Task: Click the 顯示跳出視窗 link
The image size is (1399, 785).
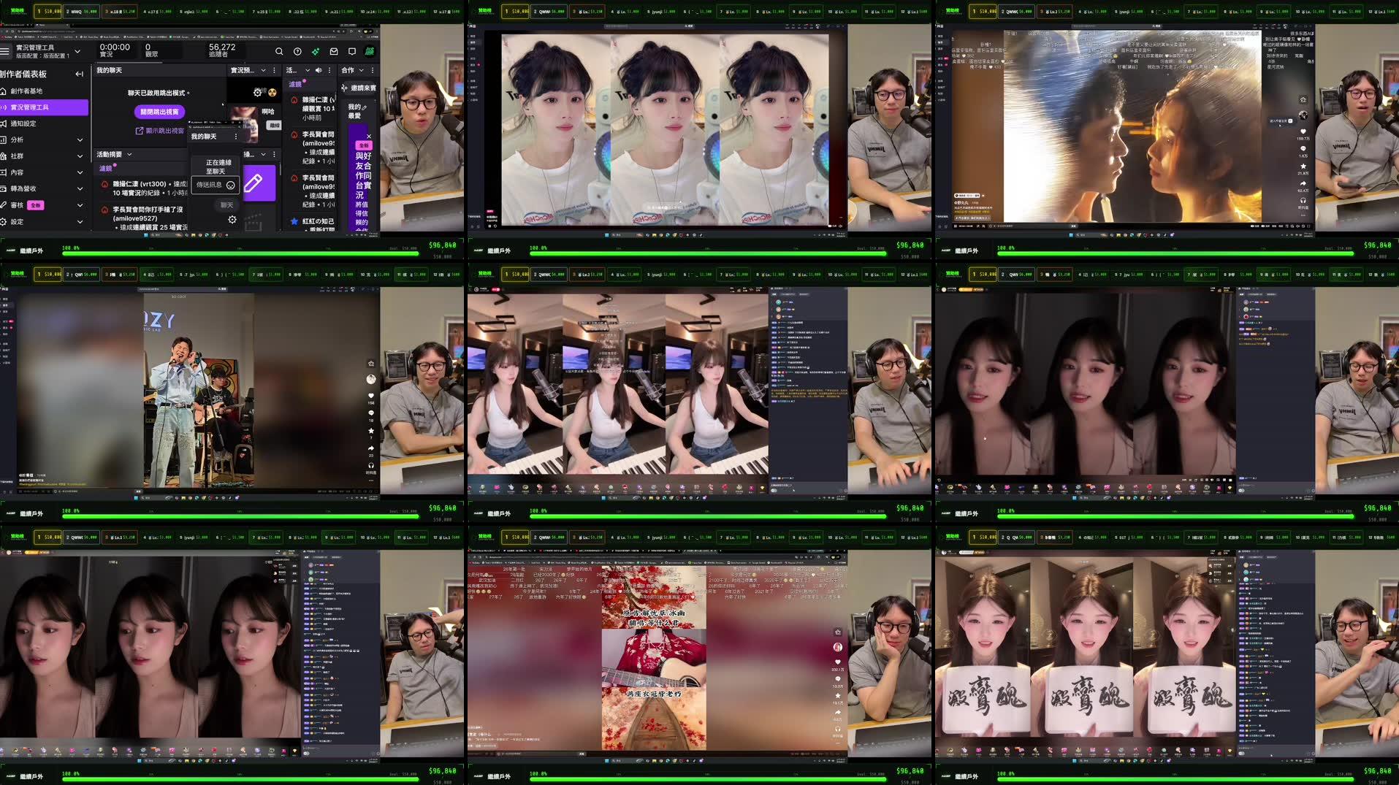Action: 160,131
